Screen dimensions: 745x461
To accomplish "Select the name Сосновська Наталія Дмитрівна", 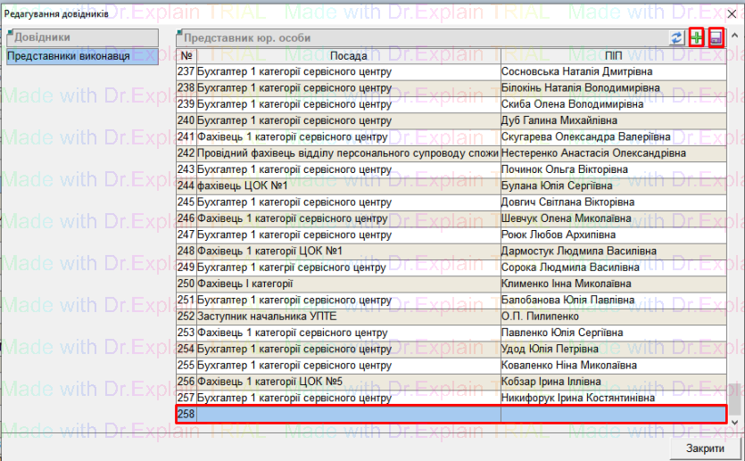I will pos(576,71).
